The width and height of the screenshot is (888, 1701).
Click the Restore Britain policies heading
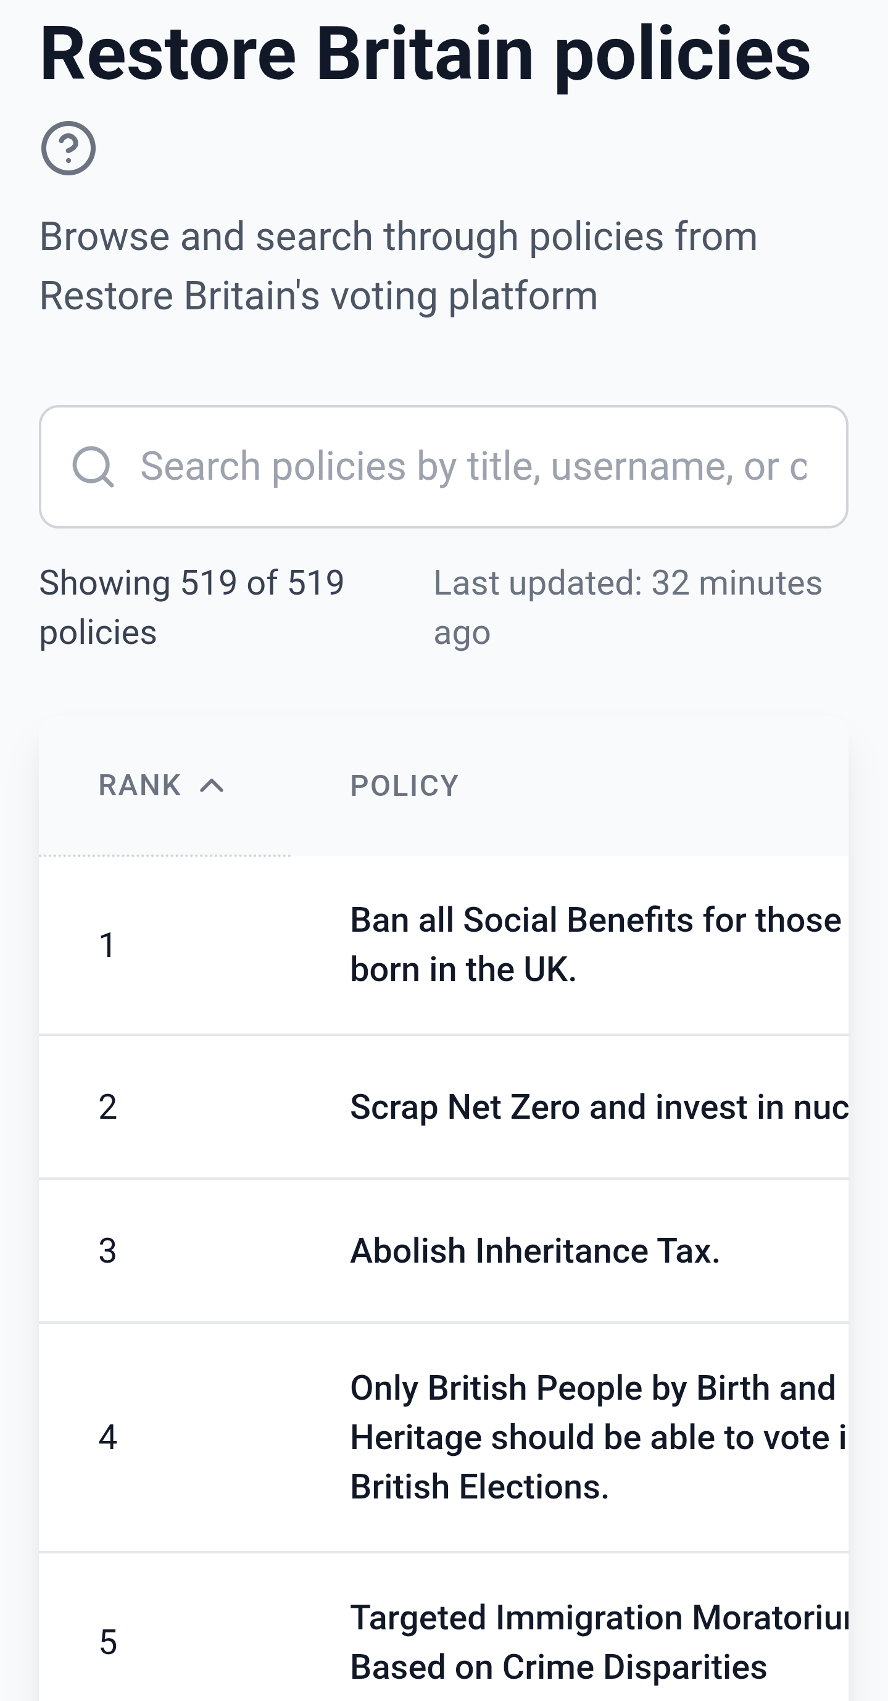pyautogui.click(x=425, y=54)
